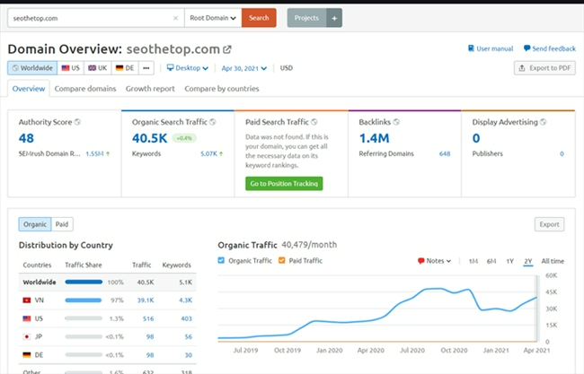The width and height of the screenshot is (584, 374).
Task: Set chart range to 6M
Action: pos(491,261)
